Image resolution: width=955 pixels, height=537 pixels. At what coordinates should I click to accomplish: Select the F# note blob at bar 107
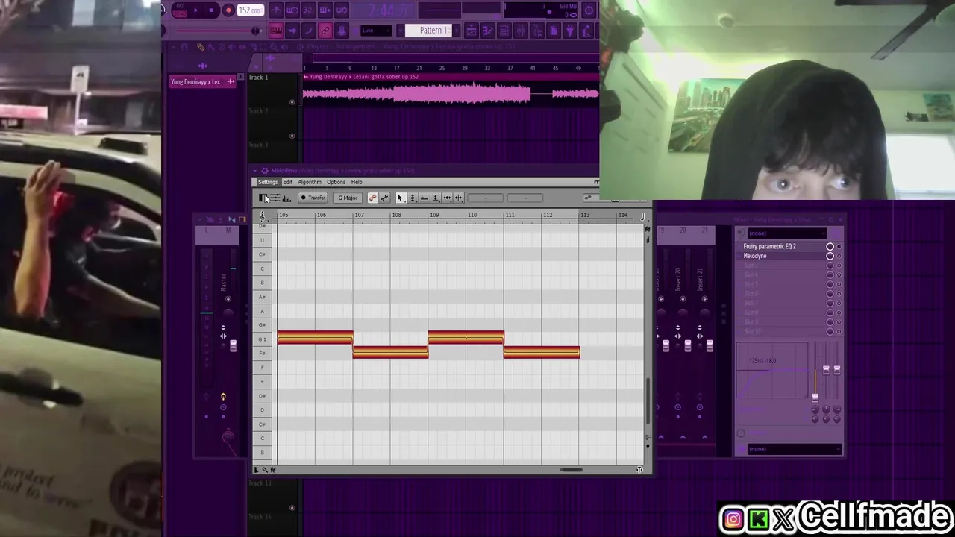tap(390, 352)
